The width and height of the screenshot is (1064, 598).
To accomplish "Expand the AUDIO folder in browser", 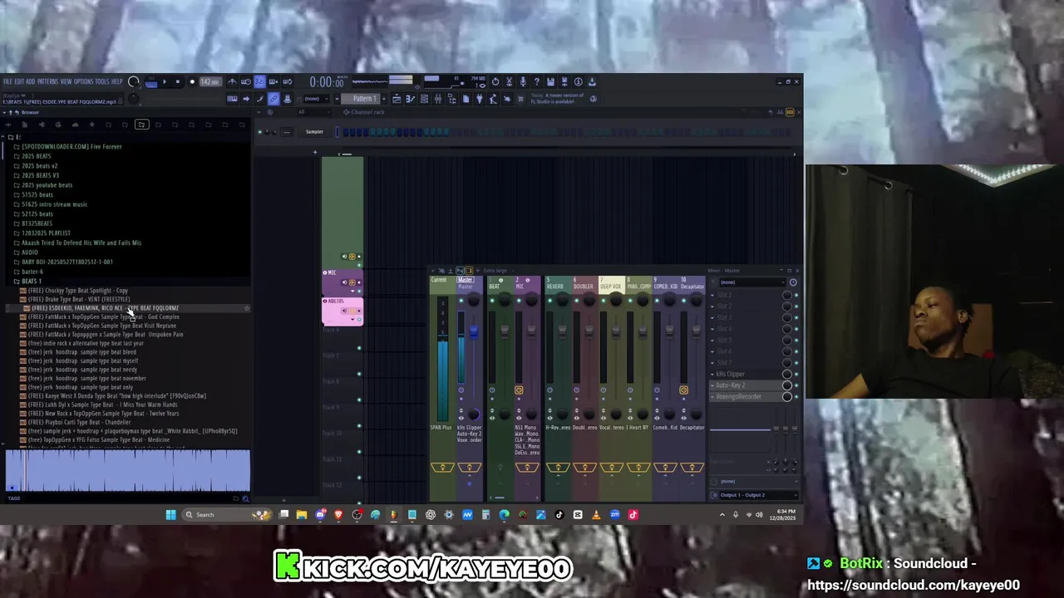I will (x=30, y=252).
